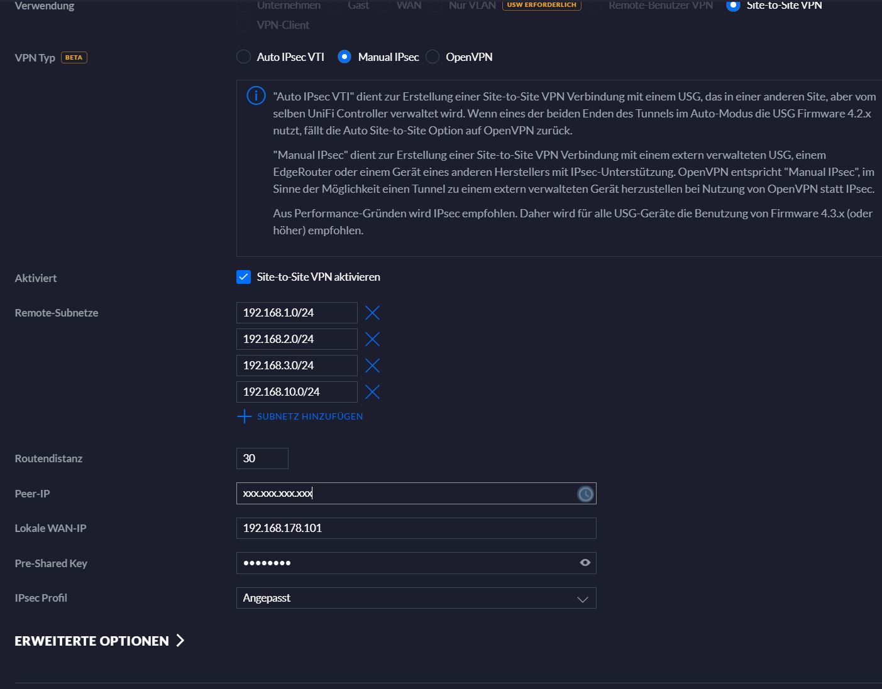Uncheck Site-to-Site VPN aktivieren checkbox

tap(243, 277)
